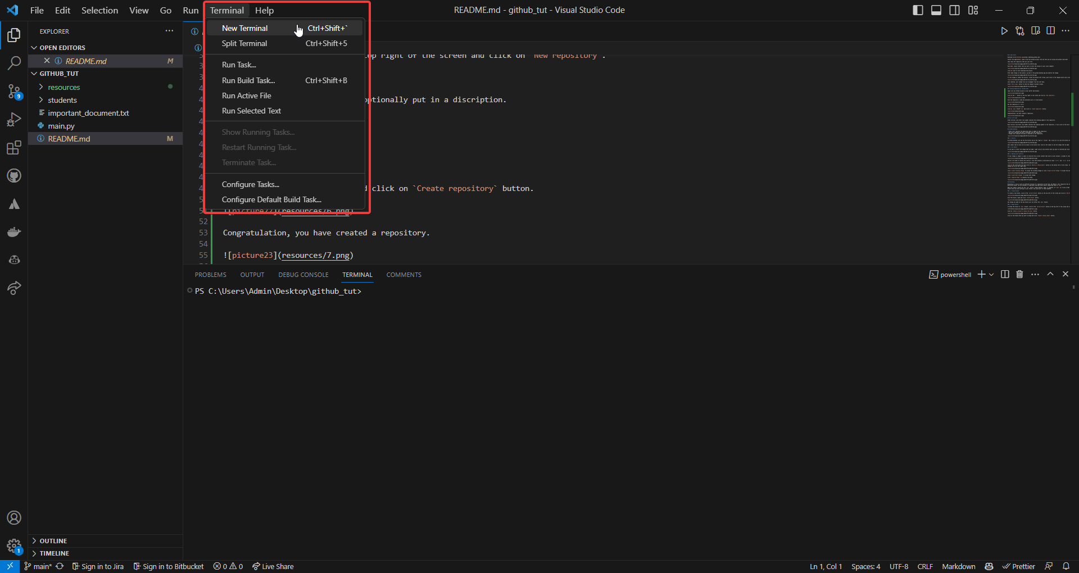Close the terminal panel
Image resolution: width=1079 pixels, height=573 pixels.
(1066, 274)
